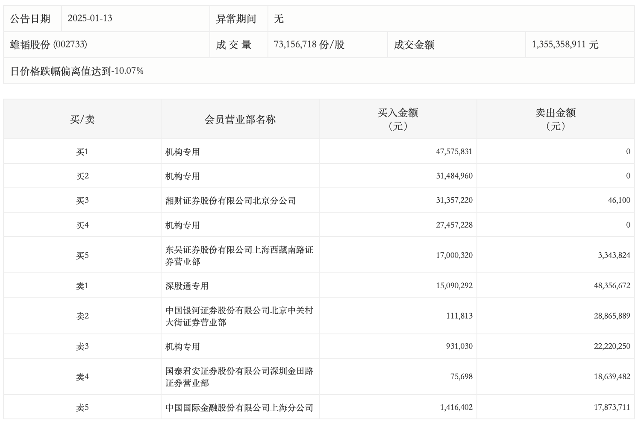641x427 pixels.
Task: Click the announcement date 2025-01-13
Action: (90, 18)
